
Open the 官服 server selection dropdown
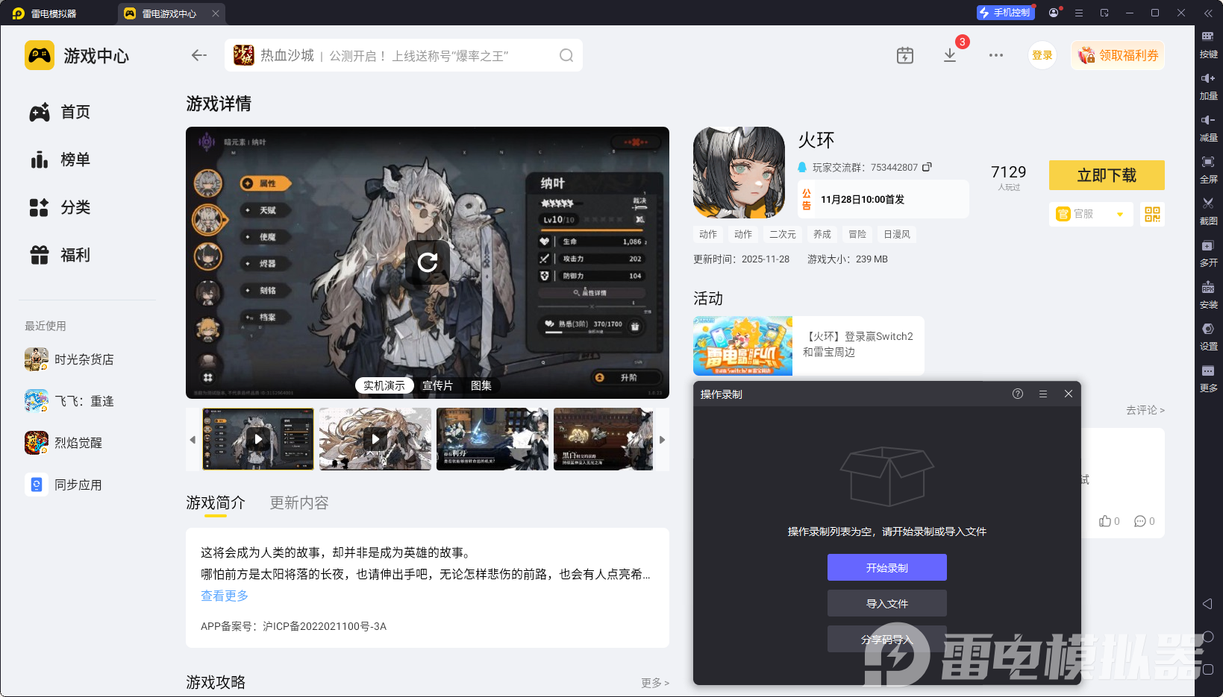pos(1090,214)
